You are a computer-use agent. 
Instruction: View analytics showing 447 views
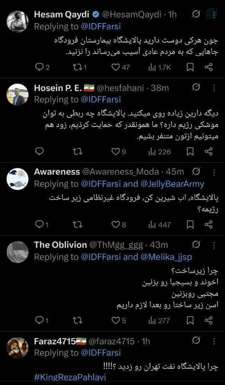click(x=159, y=224)
